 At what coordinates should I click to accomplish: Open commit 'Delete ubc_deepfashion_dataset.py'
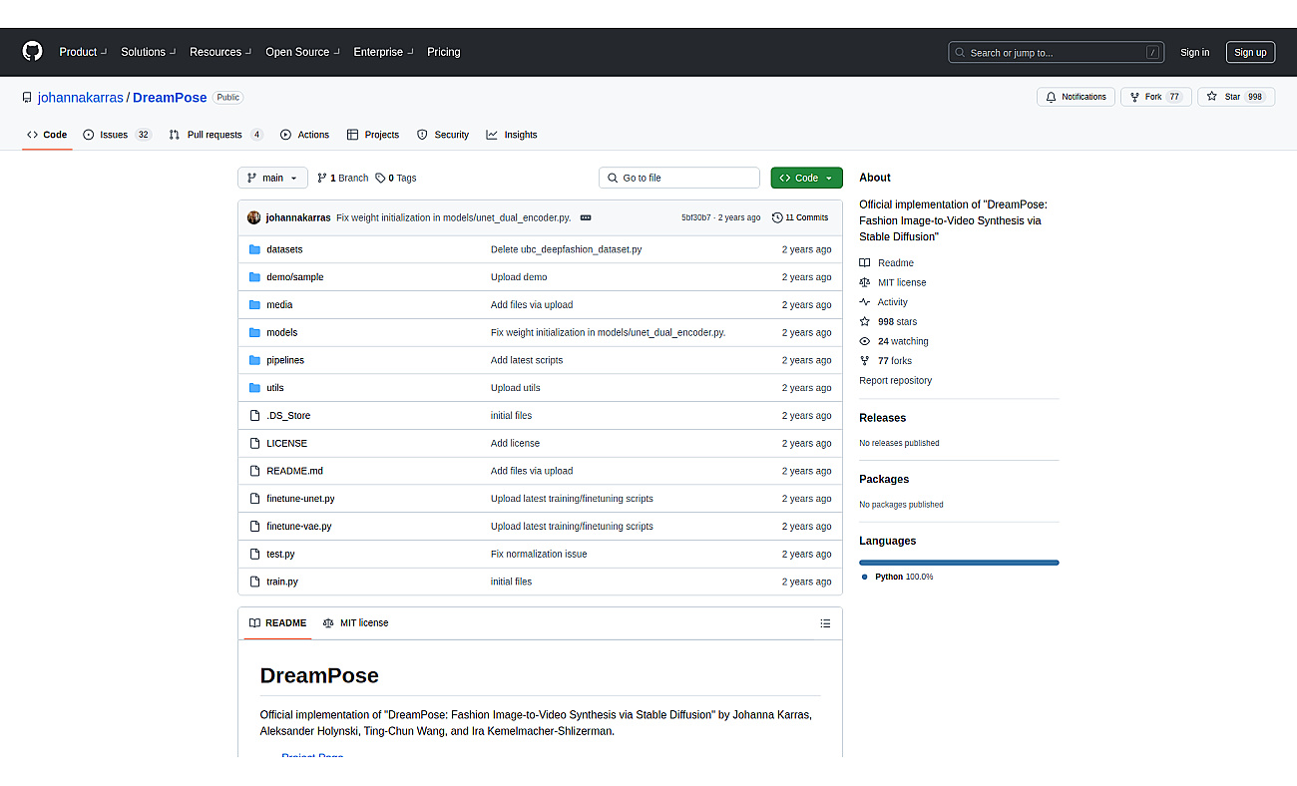tap(566, 249)
